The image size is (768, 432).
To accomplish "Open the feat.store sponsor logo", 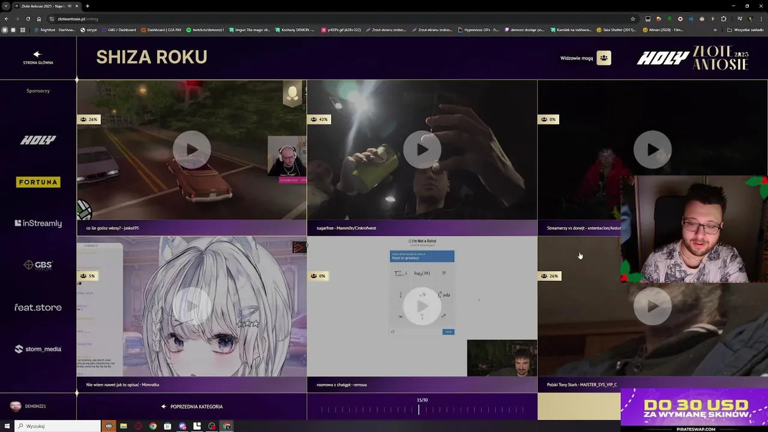I will pos(38,307).
